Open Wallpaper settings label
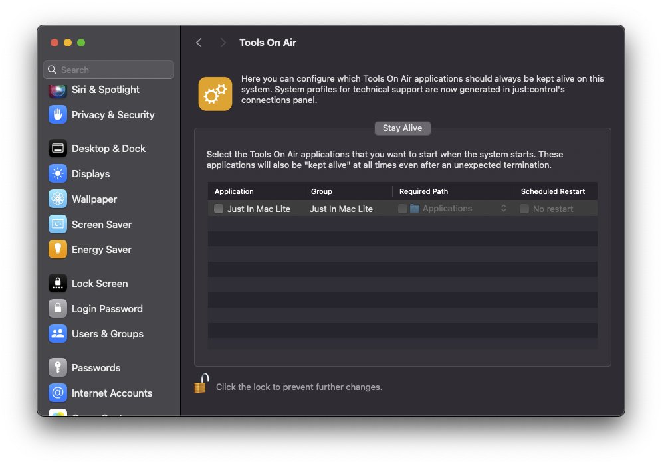 point(94,199)
